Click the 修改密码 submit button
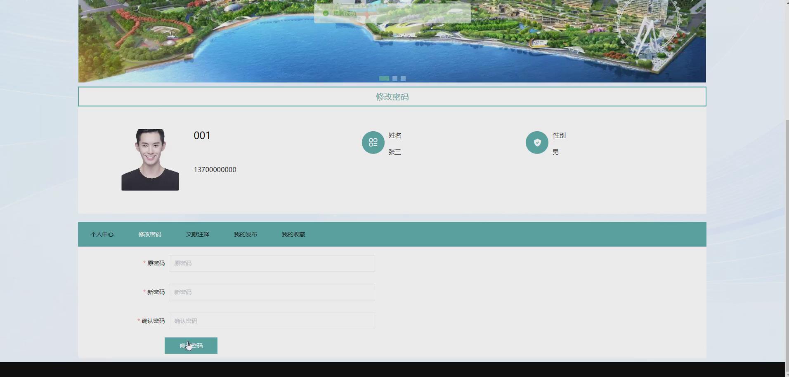This screenshot has height=377, width=789. (191, 346)
